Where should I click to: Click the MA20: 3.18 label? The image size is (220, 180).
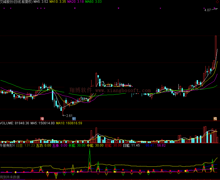[x=76, y=2]
